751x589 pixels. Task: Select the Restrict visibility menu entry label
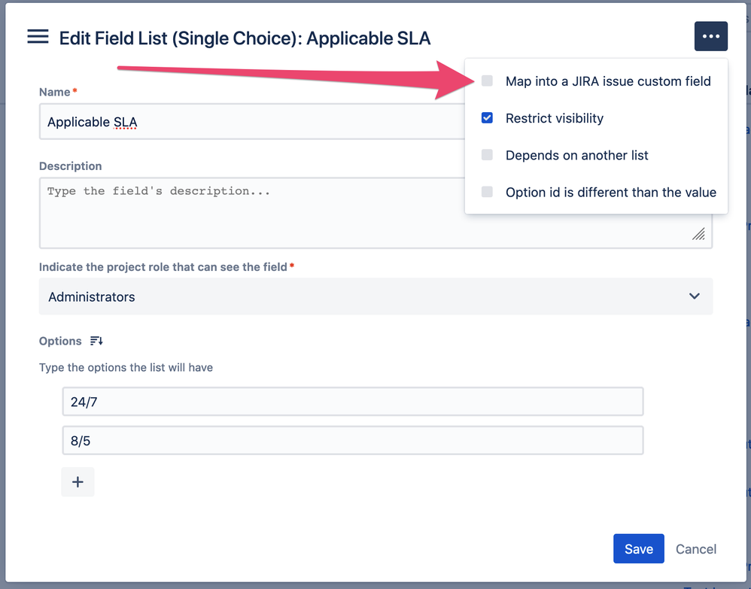point(555,118)
